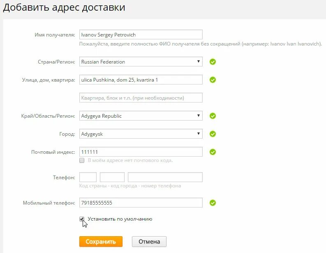Image resolution: width=326 pixels, height=253 pixels.
Task: Click the phone city code box
Action: (112, 177)
